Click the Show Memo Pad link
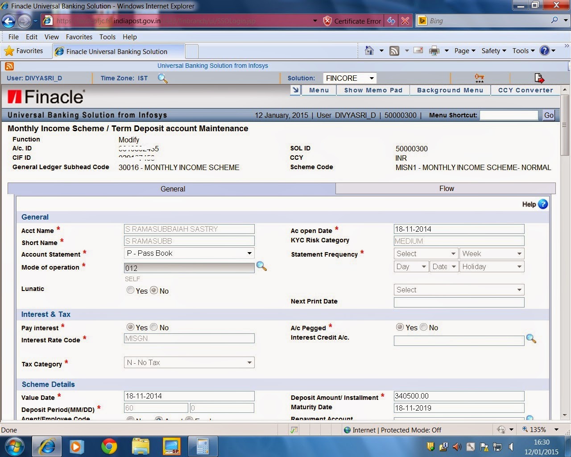 click(373, 90)
